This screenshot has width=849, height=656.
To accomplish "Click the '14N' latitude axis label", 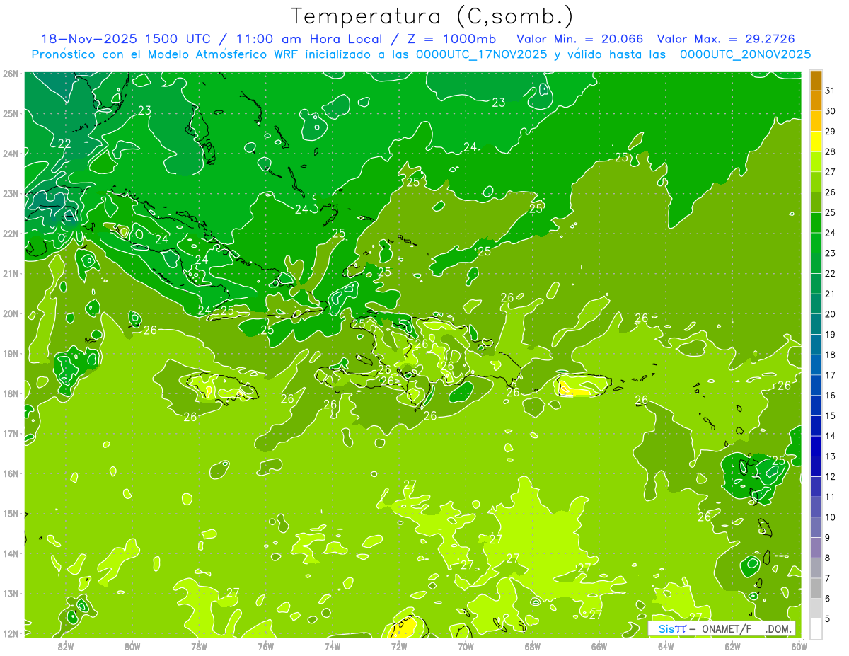I will (10, 553).
